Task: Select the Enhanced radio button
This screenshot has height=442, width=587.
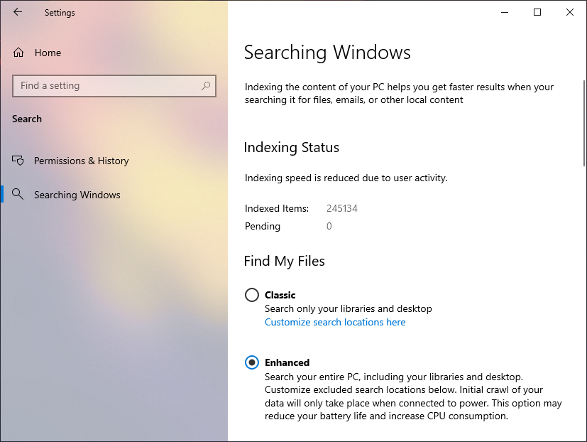Action: click(251, 362)
